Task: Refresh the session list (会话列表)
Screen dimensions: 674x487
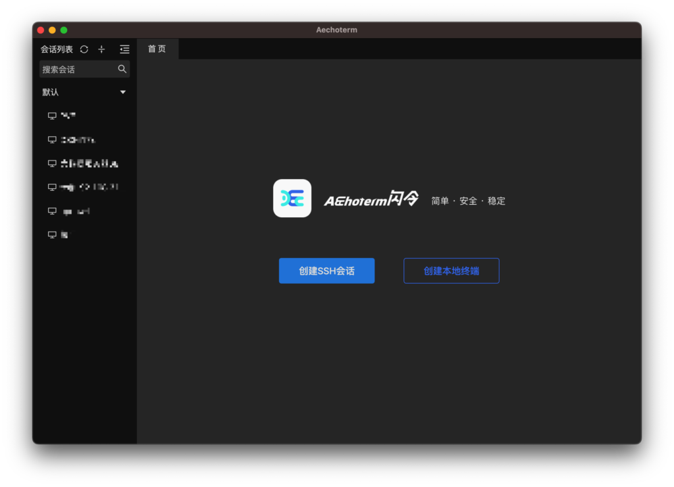Action: pos(84,49)
